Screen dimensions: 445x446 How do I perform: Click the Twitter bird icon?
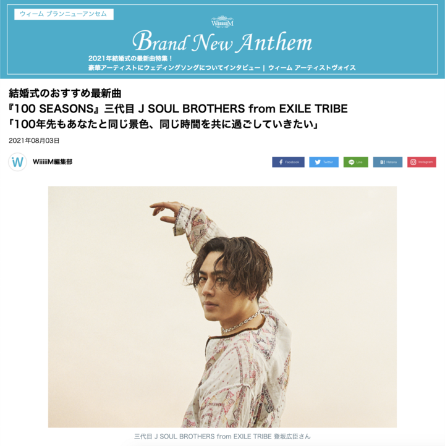coord(318,162)
